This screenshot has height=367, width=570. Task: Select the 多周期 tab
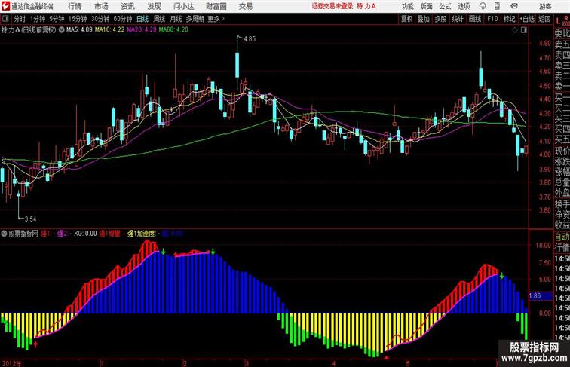(195, 19)
